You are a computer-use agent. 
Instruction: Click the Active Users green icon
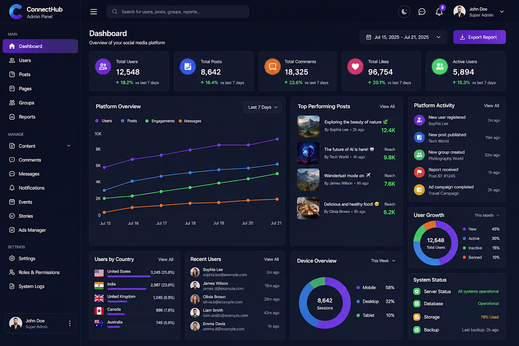(440, 66)
